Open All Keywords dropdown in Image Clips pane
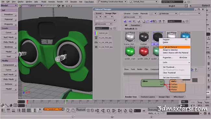Screen dimensions: 211x119 103,24
